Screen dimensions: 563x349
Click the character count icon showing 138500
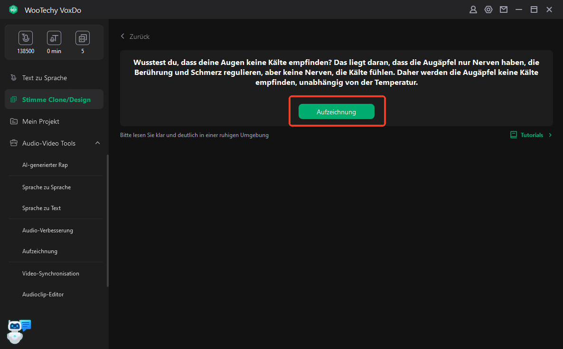tap(26, 38)
